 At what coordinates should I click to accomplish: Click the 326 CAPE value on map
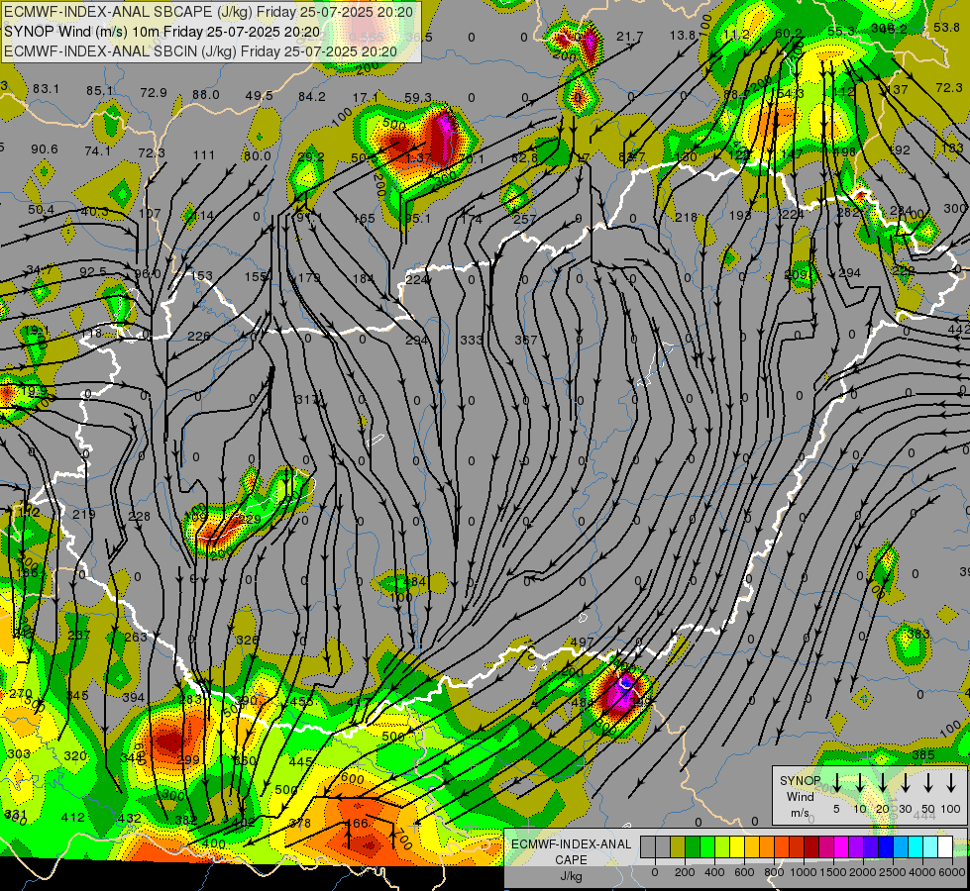(x=247, y=640)
